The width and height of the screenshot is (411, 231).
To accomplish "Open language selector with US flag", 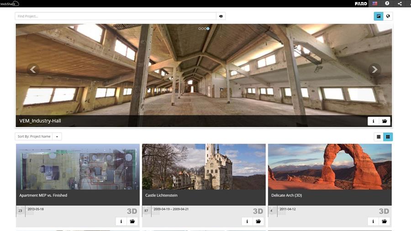I will 375,4.
